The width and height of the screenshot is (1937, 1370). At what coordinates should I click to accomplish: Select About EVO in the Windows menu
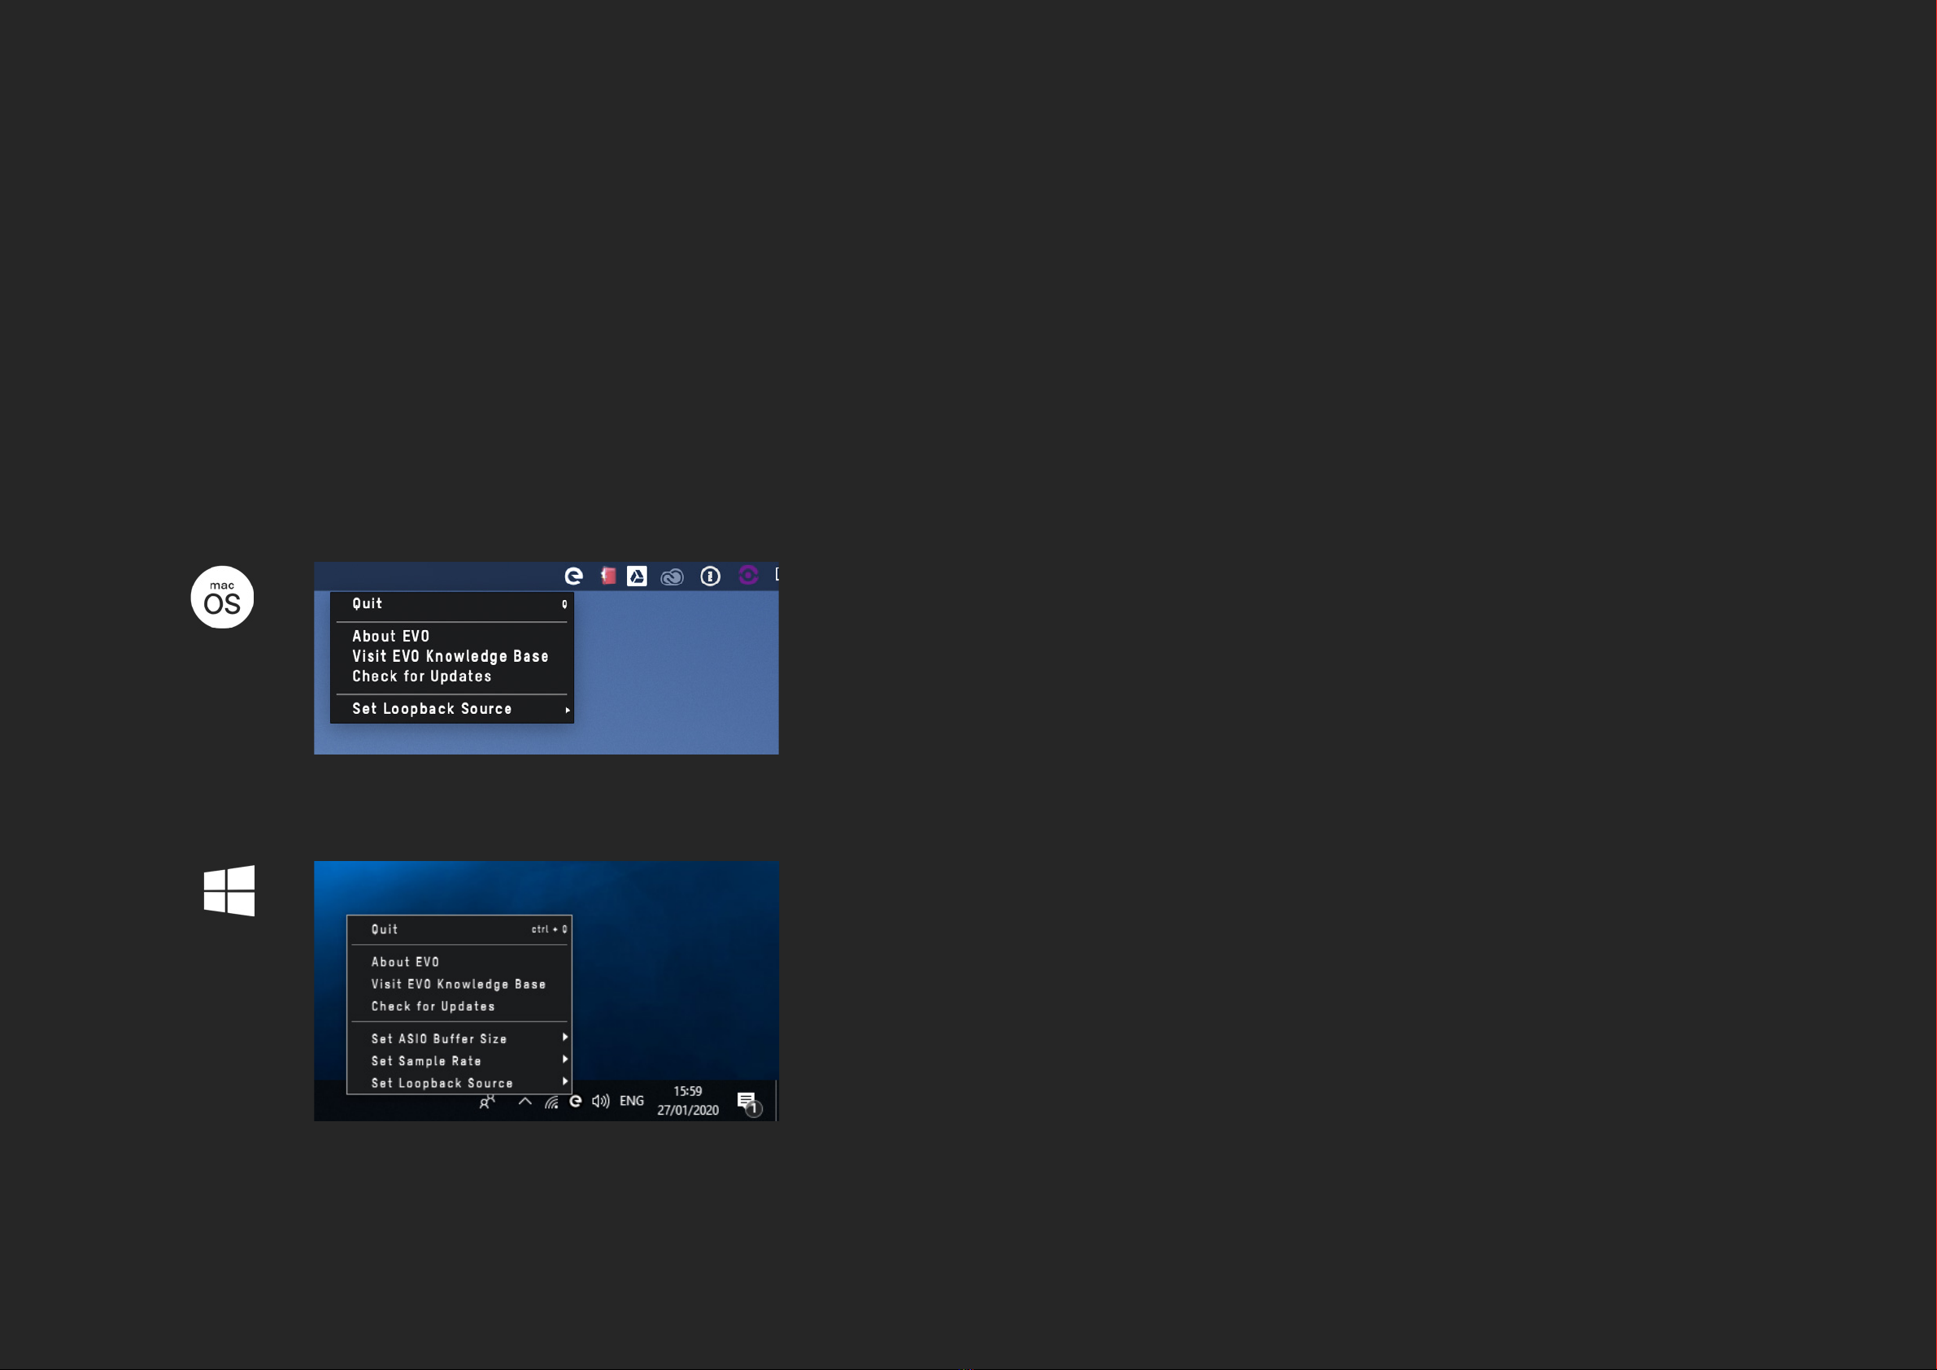(x=459, y=963)
